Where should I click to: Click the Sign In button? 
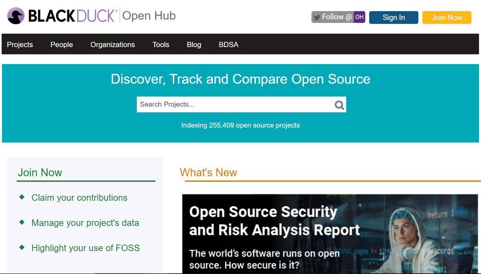(394, 17)
